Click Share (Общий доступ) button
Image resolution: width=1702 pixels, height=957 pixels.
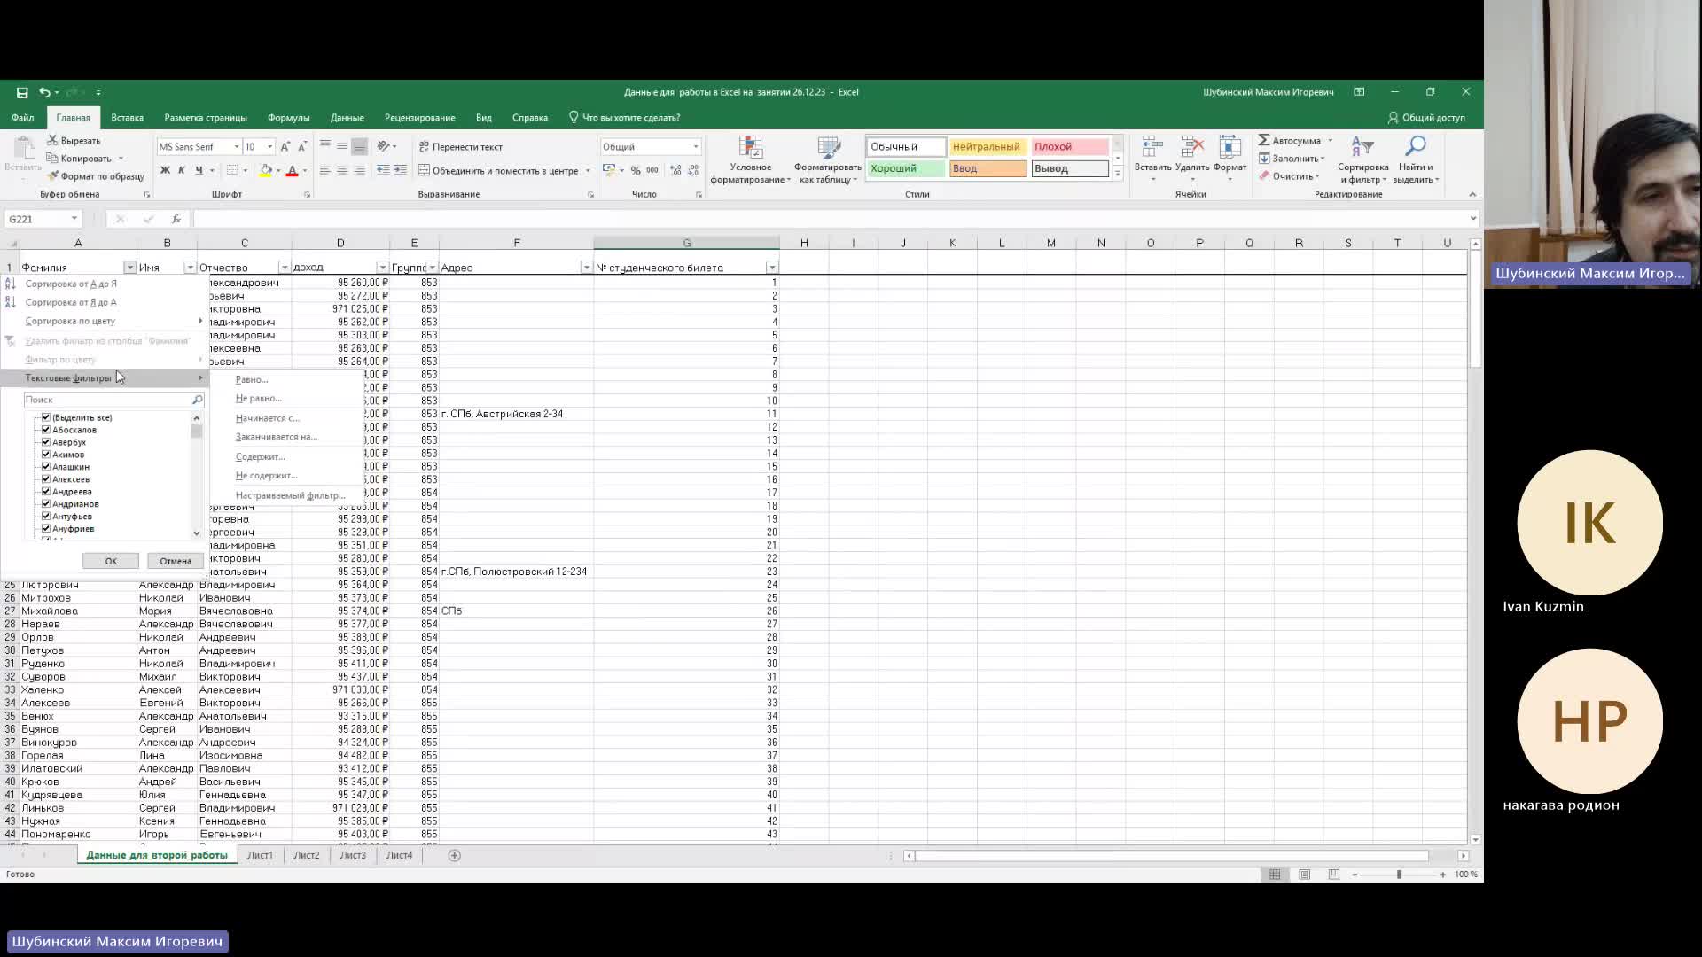[1426, 117]
